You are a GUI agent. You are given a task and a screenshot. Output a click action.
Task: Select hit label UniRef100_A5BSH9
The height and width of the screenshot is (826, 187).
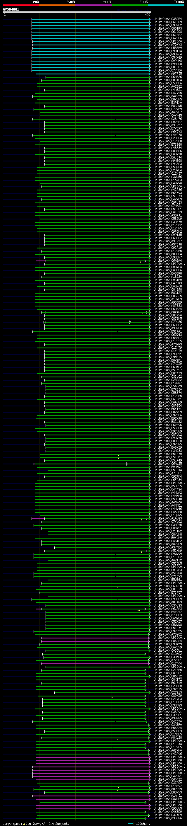(x=167, y=48)
